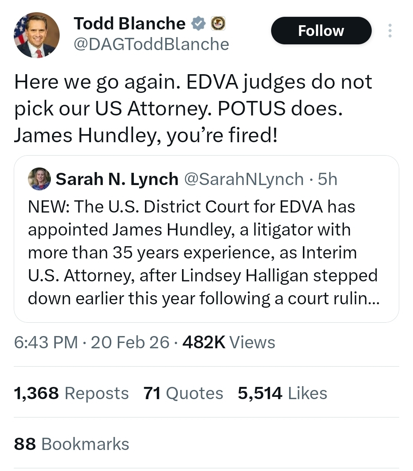Open the @SarahNLynch handle
413x471 pixels.
click(x=244, y=179)
